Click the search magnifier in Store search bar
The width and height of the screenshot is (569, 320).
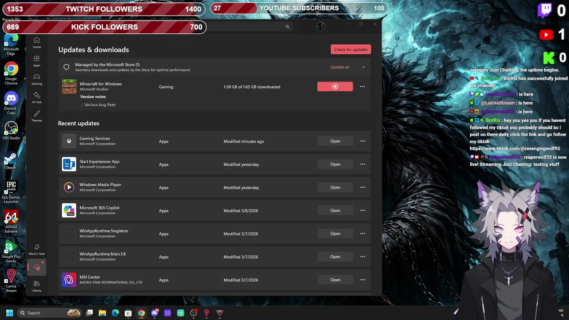click(287, 27)
